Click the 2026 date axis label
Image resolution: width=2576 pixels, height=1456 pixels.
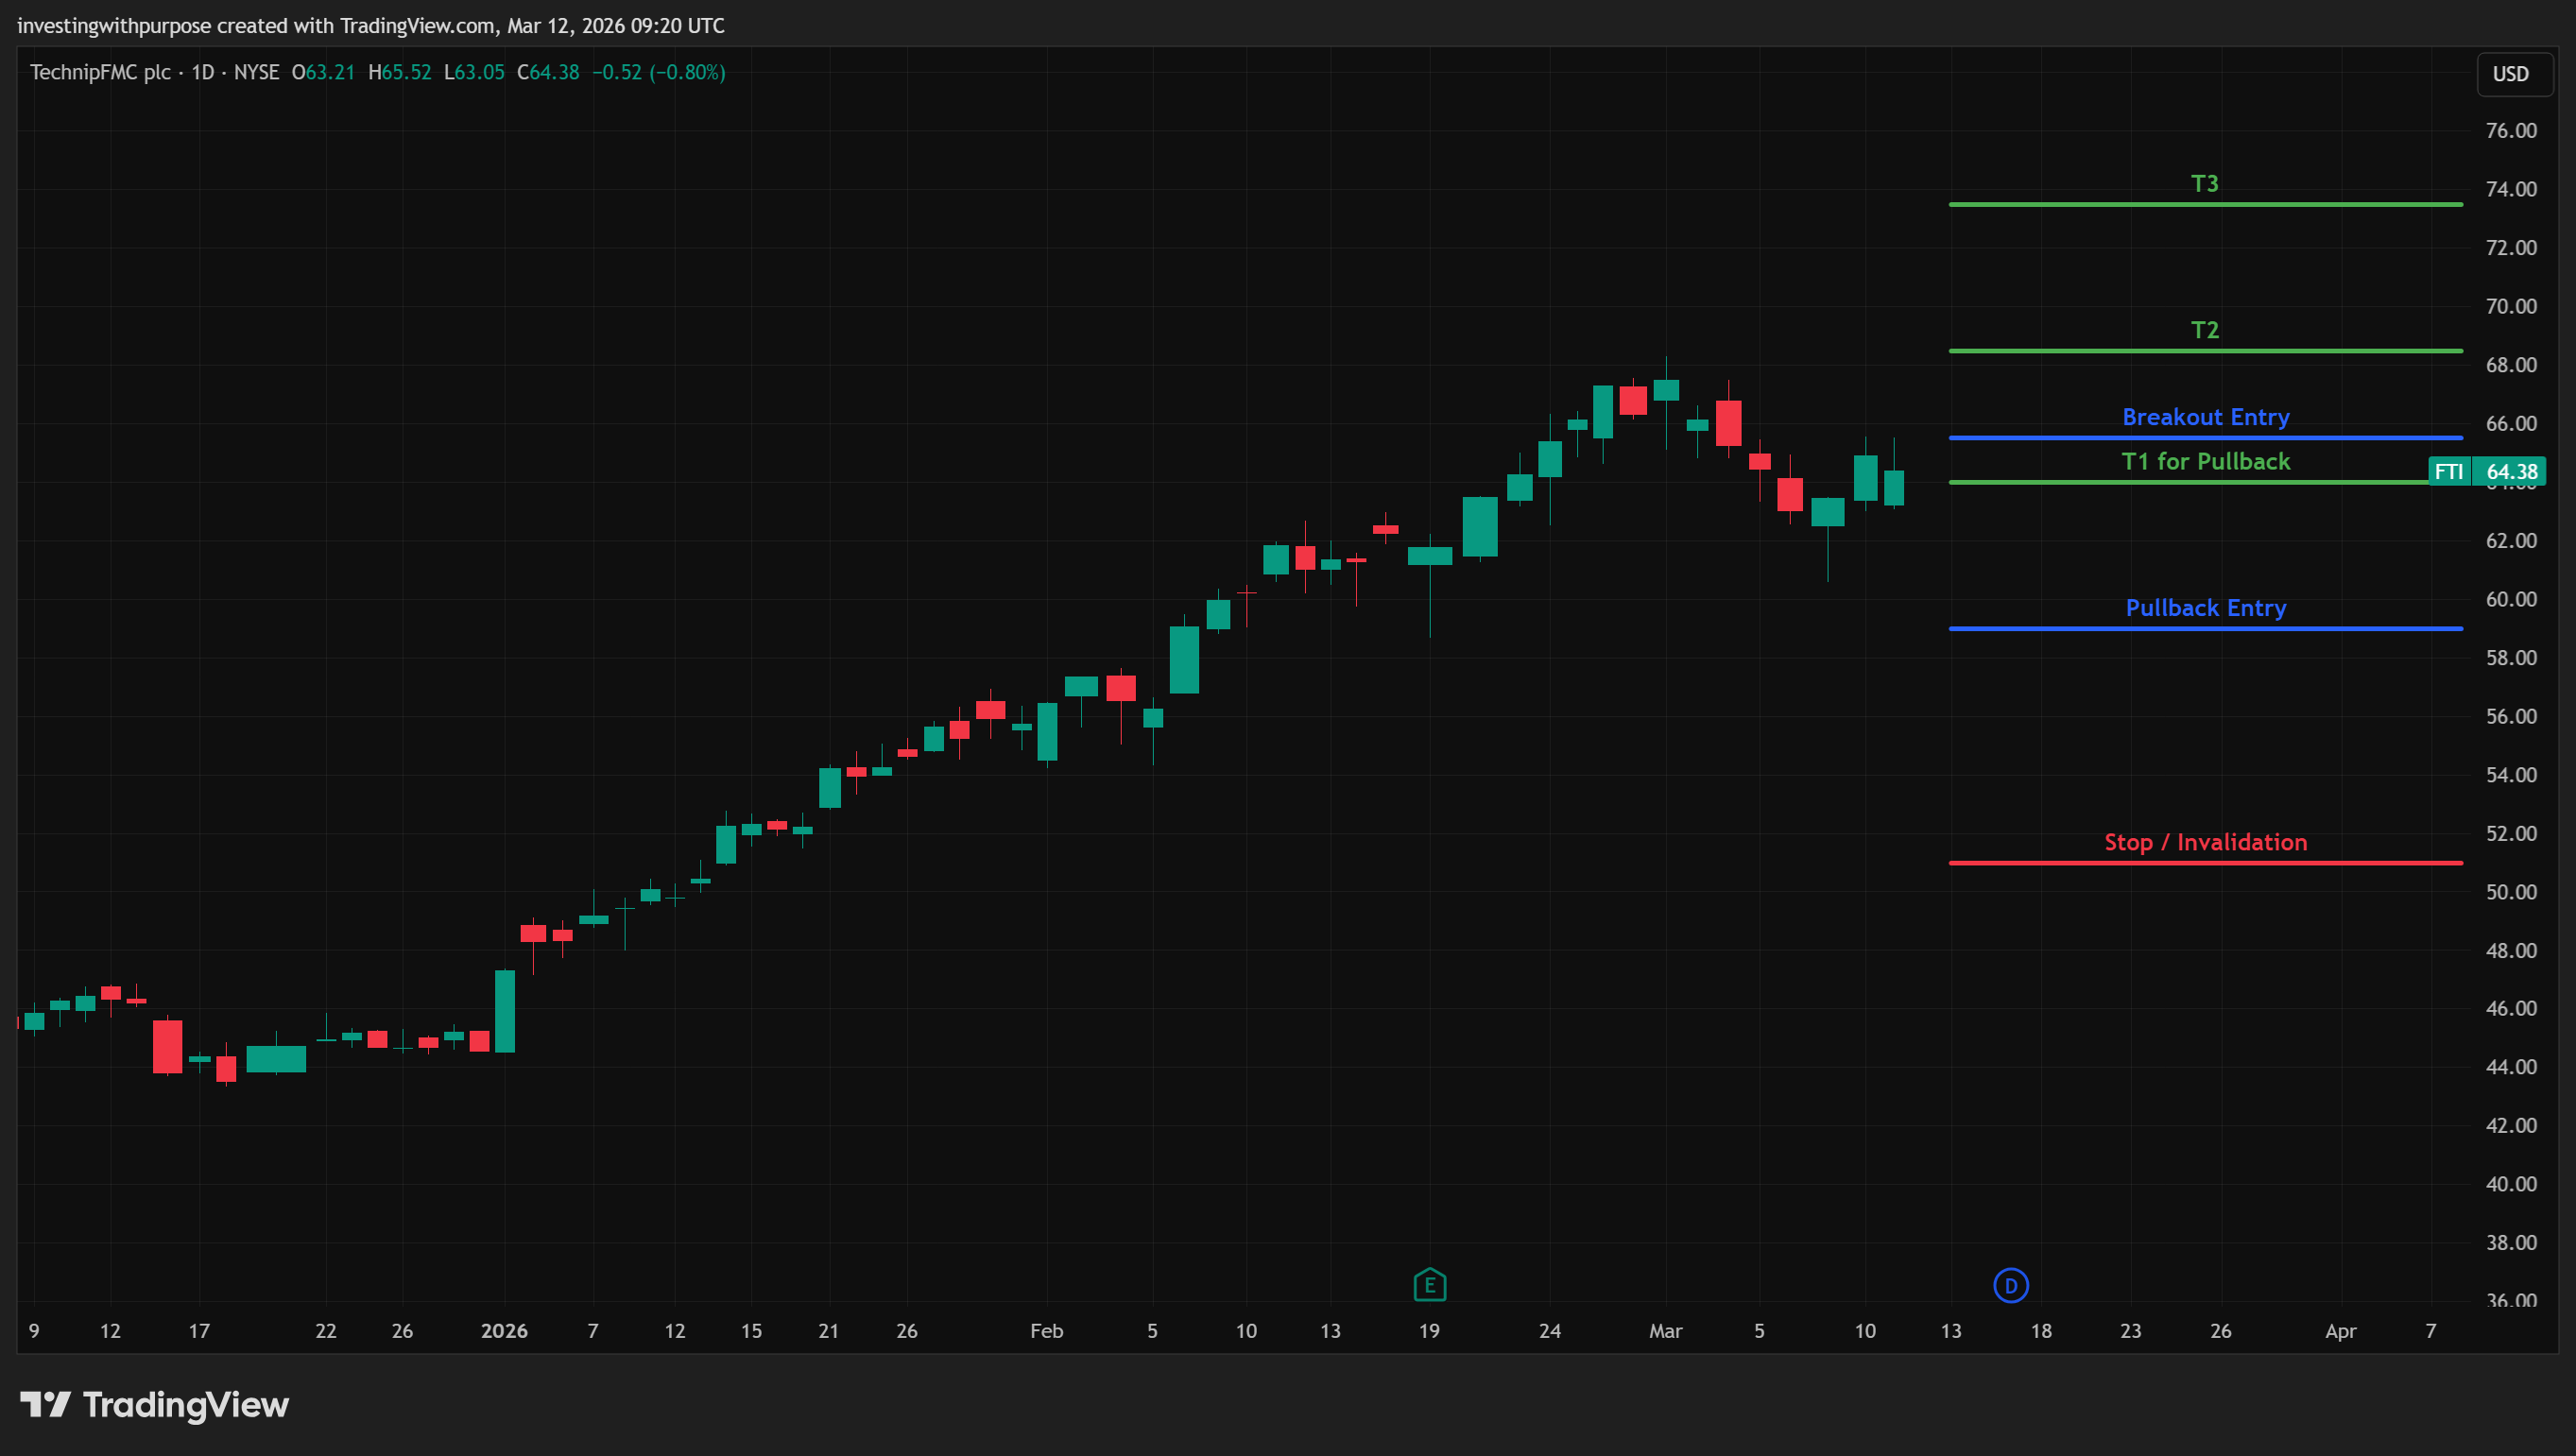pos(504,1331)
